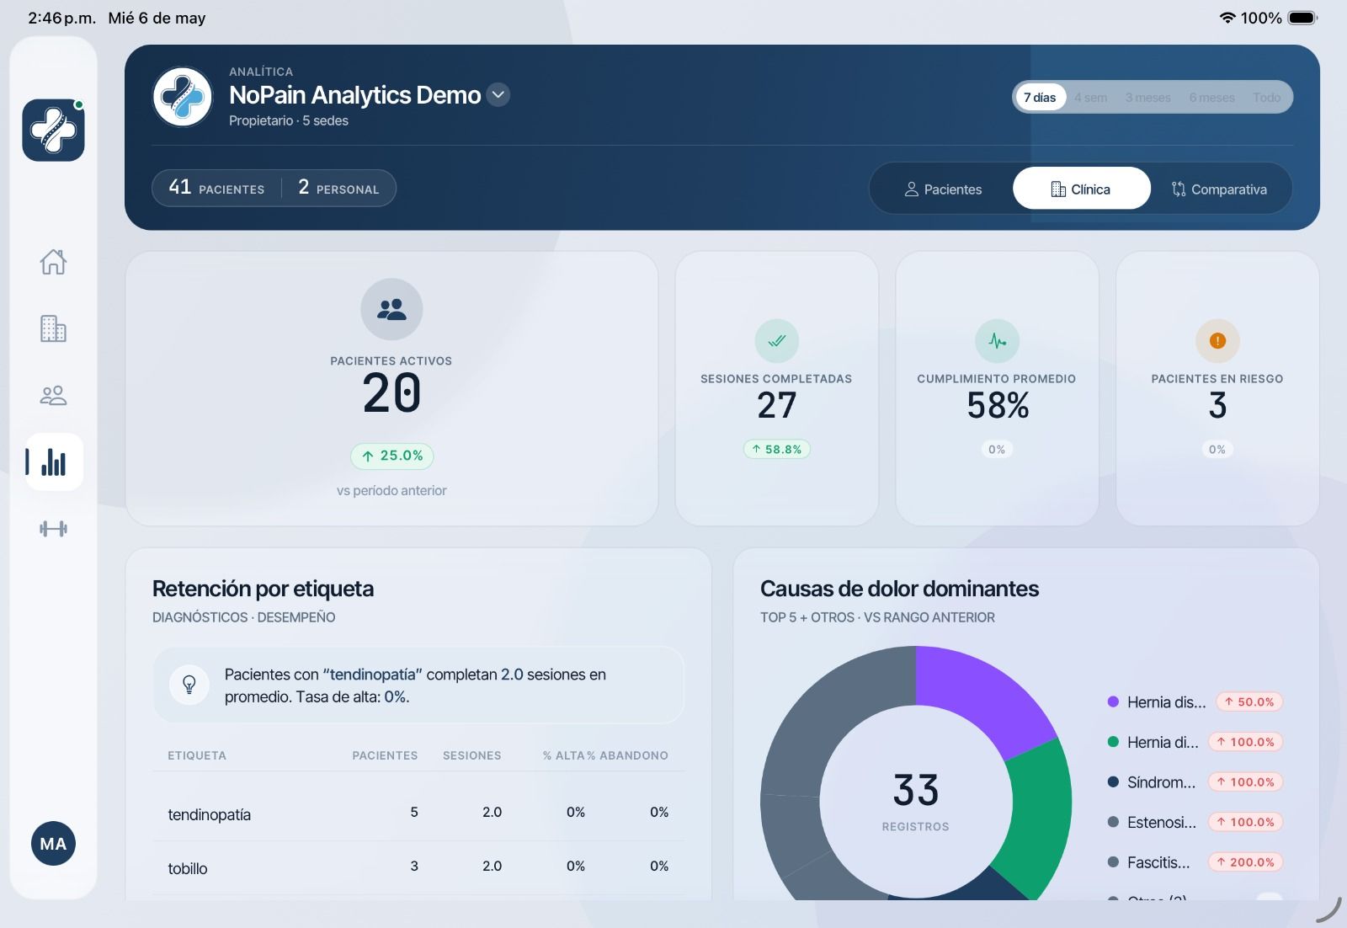1347x928 pixels.
Task: Click the 200.0% change badge
Action: point(1245,862)
